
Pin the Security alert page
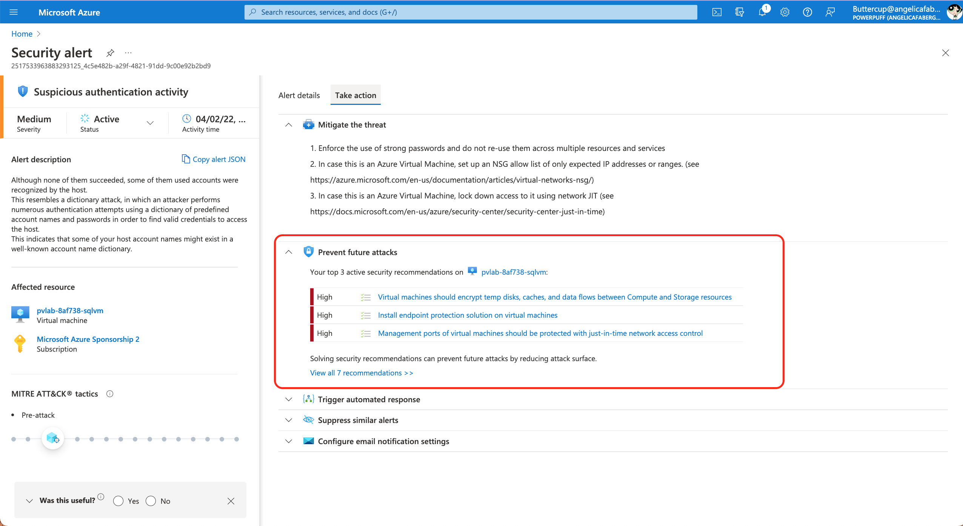point(110,53)
